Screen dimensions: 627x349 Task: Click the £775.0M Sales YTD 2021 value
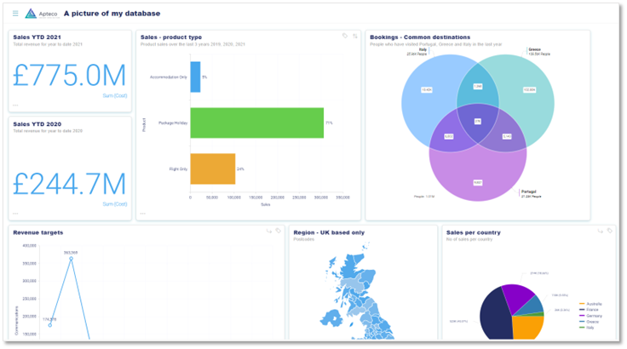click(x=70, y=76)
